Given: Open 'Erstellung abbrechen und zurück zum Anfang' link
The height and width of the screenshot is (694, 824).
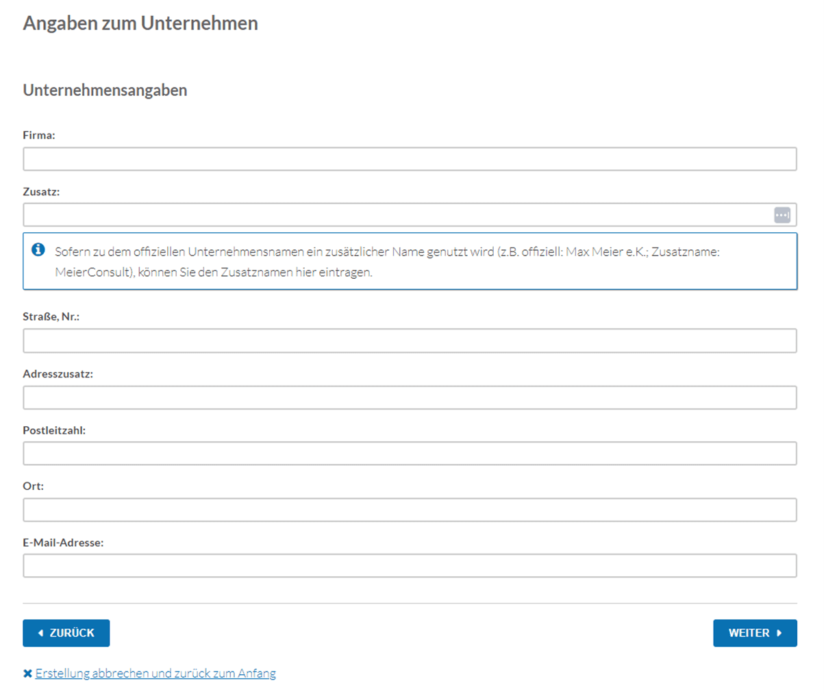Looking at the screenshot, I should (155, 673).
